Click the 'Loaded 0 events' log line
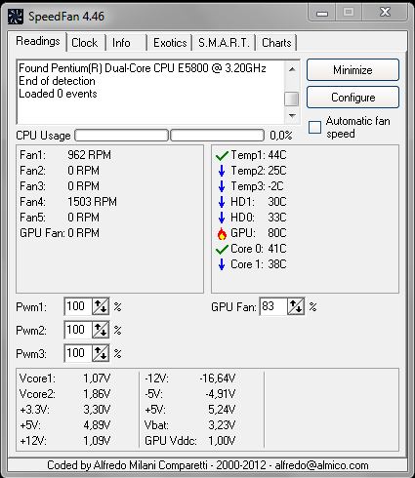The image size is (415, 478). [x=58, y=94]
